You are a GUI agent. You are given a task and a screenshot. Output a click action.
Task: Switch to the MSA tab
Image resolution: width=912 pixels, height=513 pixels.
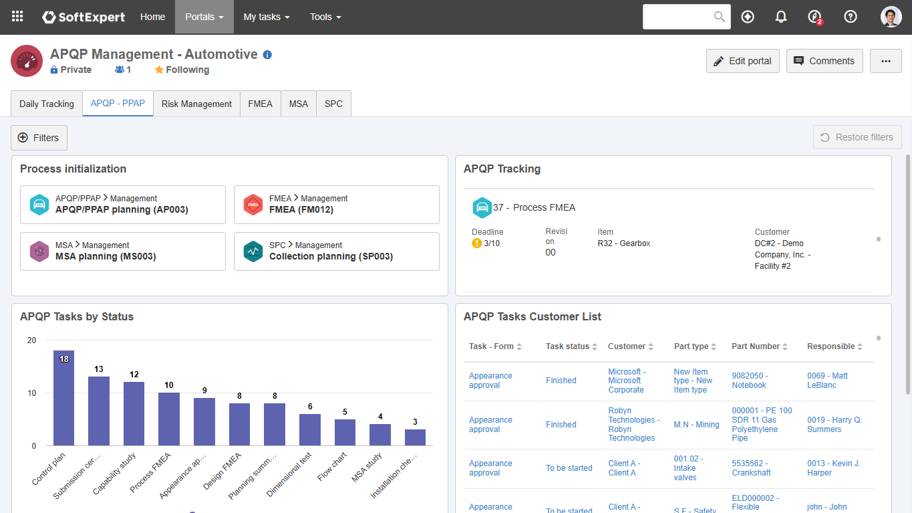click(299, 104)
